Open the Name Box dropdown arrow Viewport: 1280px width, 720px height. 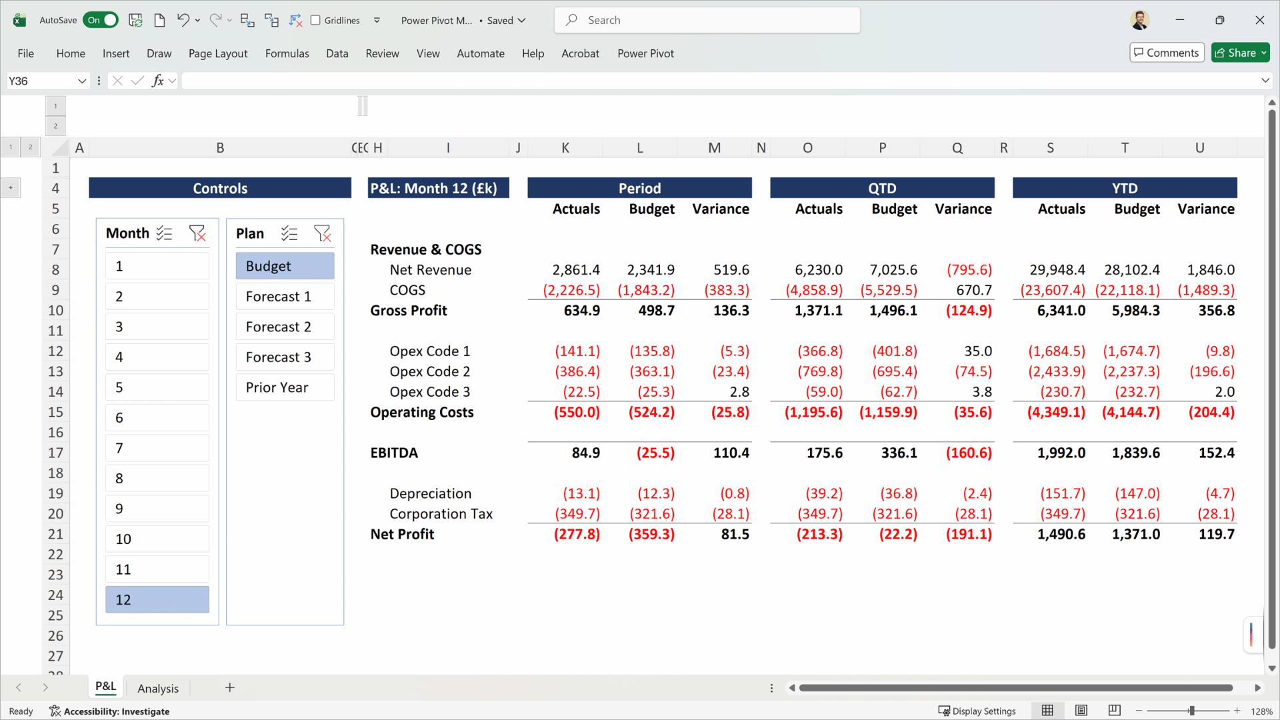82,81
